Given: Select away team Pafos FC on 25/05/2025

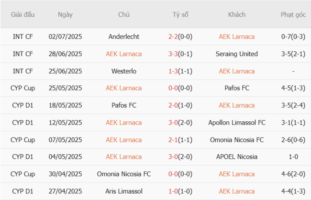Looking at the screenshot, I should pyautogui.click(x=236, y=88).
